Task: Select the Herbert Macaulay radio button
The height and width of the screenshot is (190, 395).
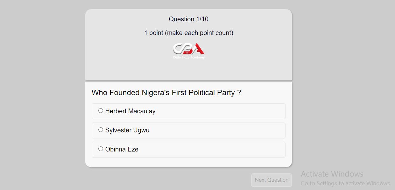Action: pos(101,111)
